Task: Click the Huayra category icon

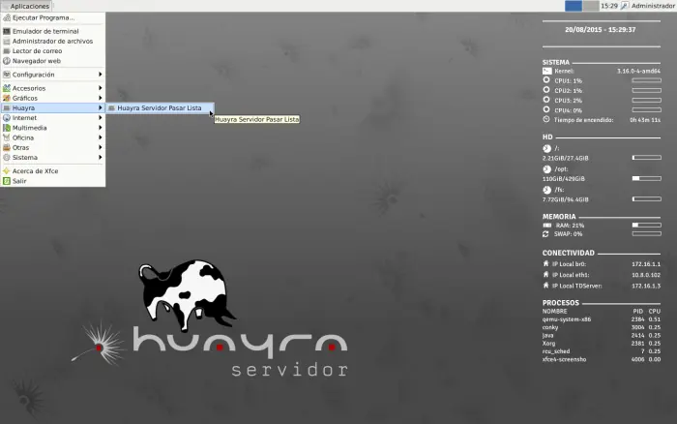Action: (x=7, y=107)
